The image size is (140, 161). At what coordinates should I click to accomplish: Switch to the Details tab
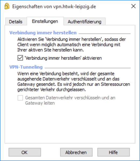[x=16, y=22]
